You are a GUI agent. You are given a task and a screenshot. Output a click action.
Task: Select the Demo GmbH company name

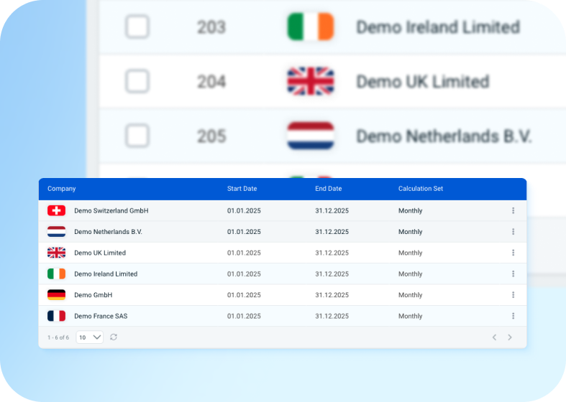93,295
